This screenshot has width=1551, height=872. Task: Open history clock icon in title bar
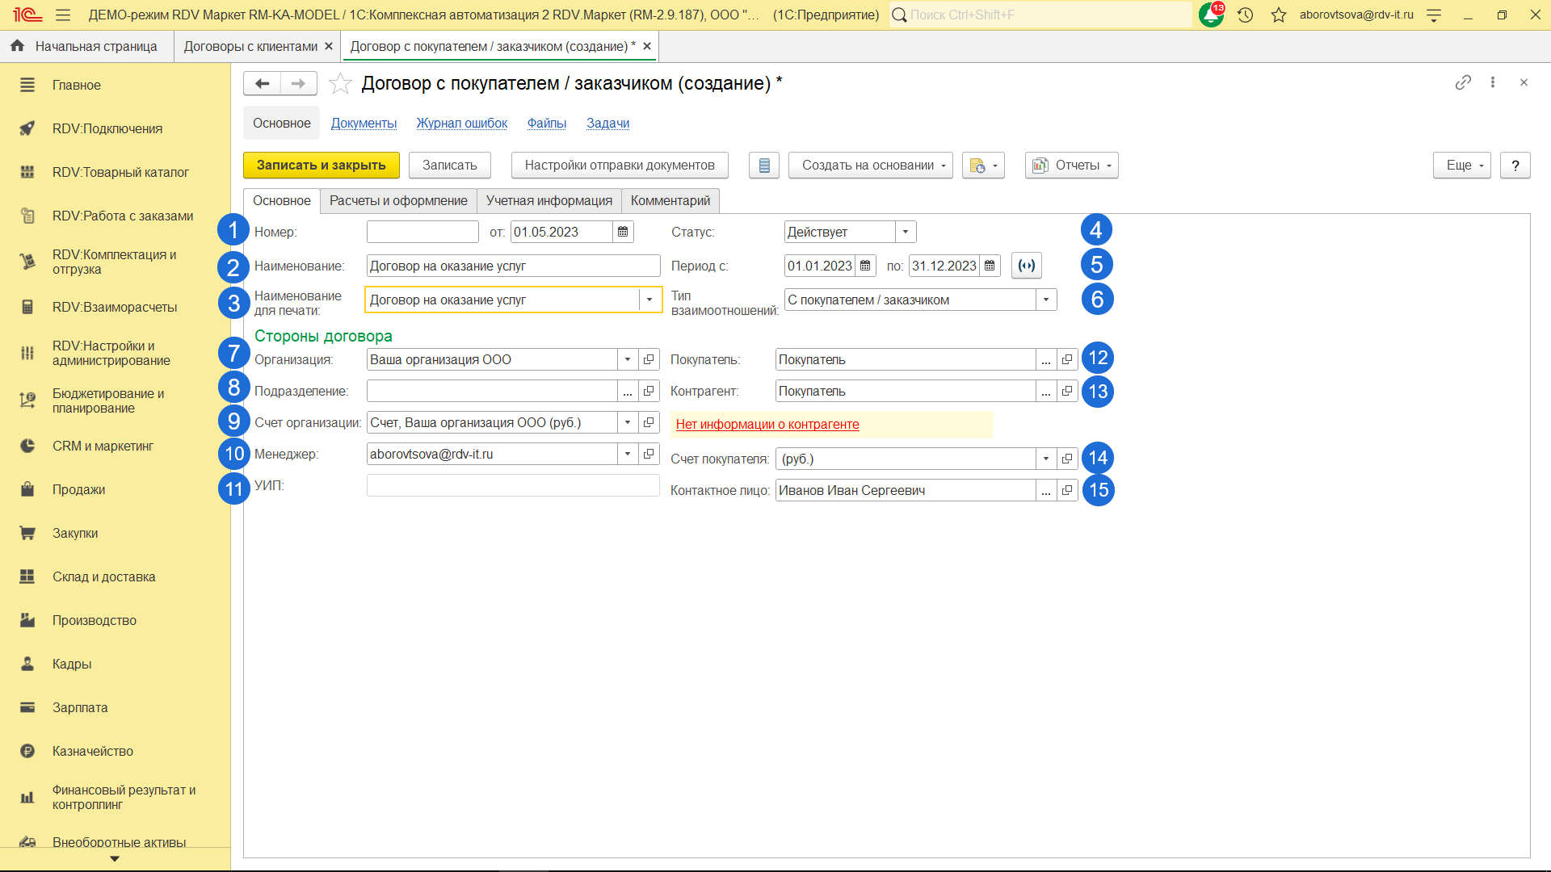tap(1245, 15)
